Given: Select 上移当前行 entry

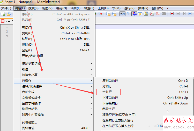Looking at the screenshot, I should (144, 97).
